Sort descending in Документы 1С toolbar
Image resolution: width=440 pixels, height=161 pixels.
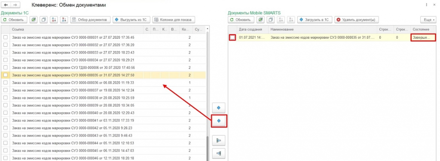[64, 20]
